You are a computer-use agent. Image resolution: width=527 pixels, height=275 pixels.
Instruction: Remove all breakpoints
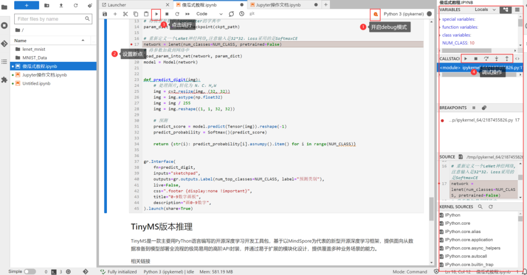coord(484,108)
